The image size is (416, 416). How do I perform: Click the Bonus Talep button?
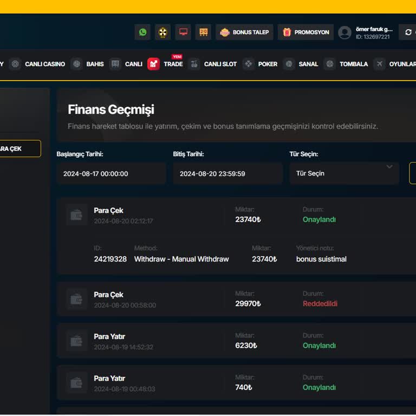[244, 32]
